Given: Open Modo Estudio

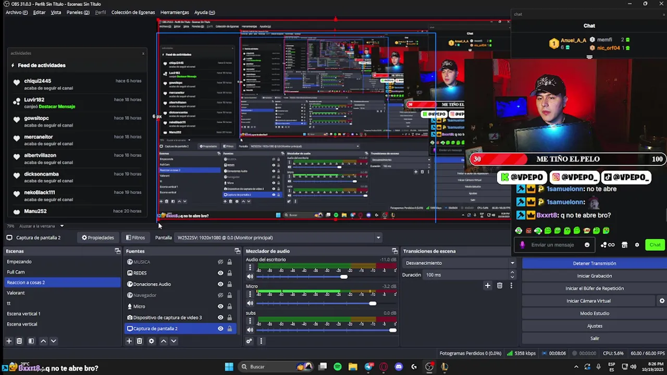Looking at the screenshot, I should point(595,314).
